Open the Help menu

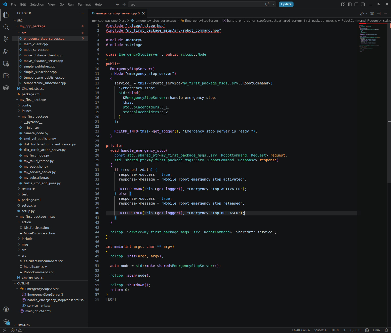pyautogui.click(x=98, y=4)
